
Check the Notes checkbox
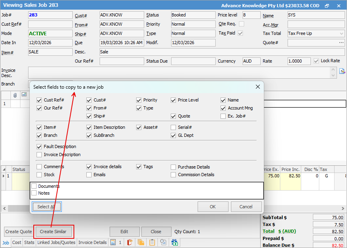pos(34,193)
